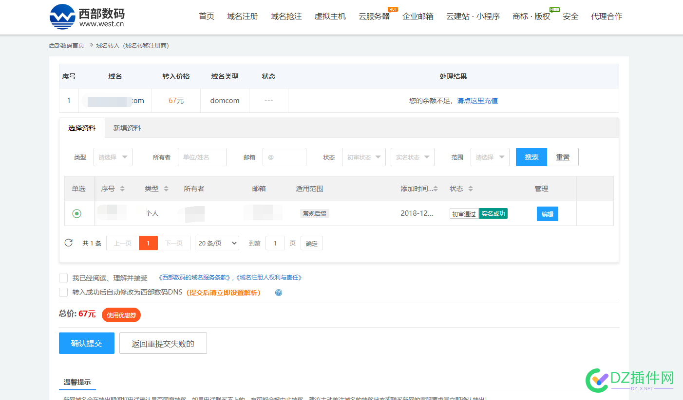The image size is (683, 400).
Task: Open 安全 in the top navigation
Action: [x=570, y=17]
